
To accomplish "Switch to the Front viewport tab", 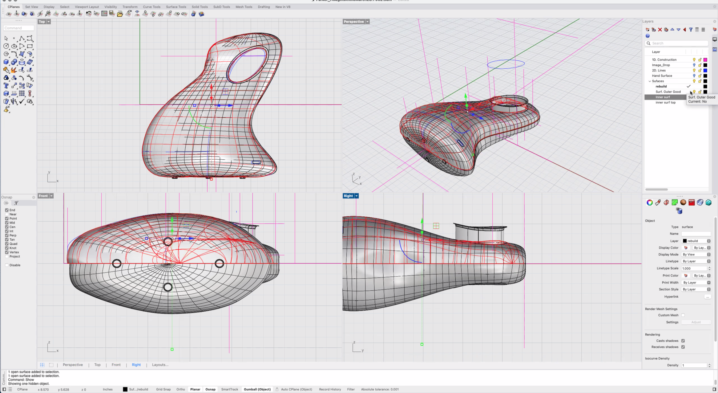I will 116,365.
